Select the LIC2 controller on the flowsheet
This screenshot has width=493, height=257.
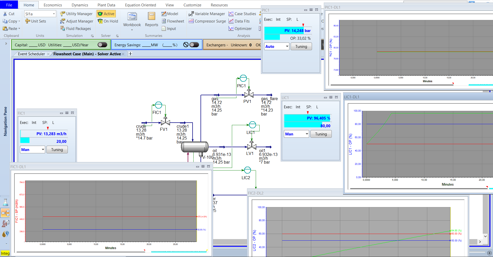coord(248,170)
